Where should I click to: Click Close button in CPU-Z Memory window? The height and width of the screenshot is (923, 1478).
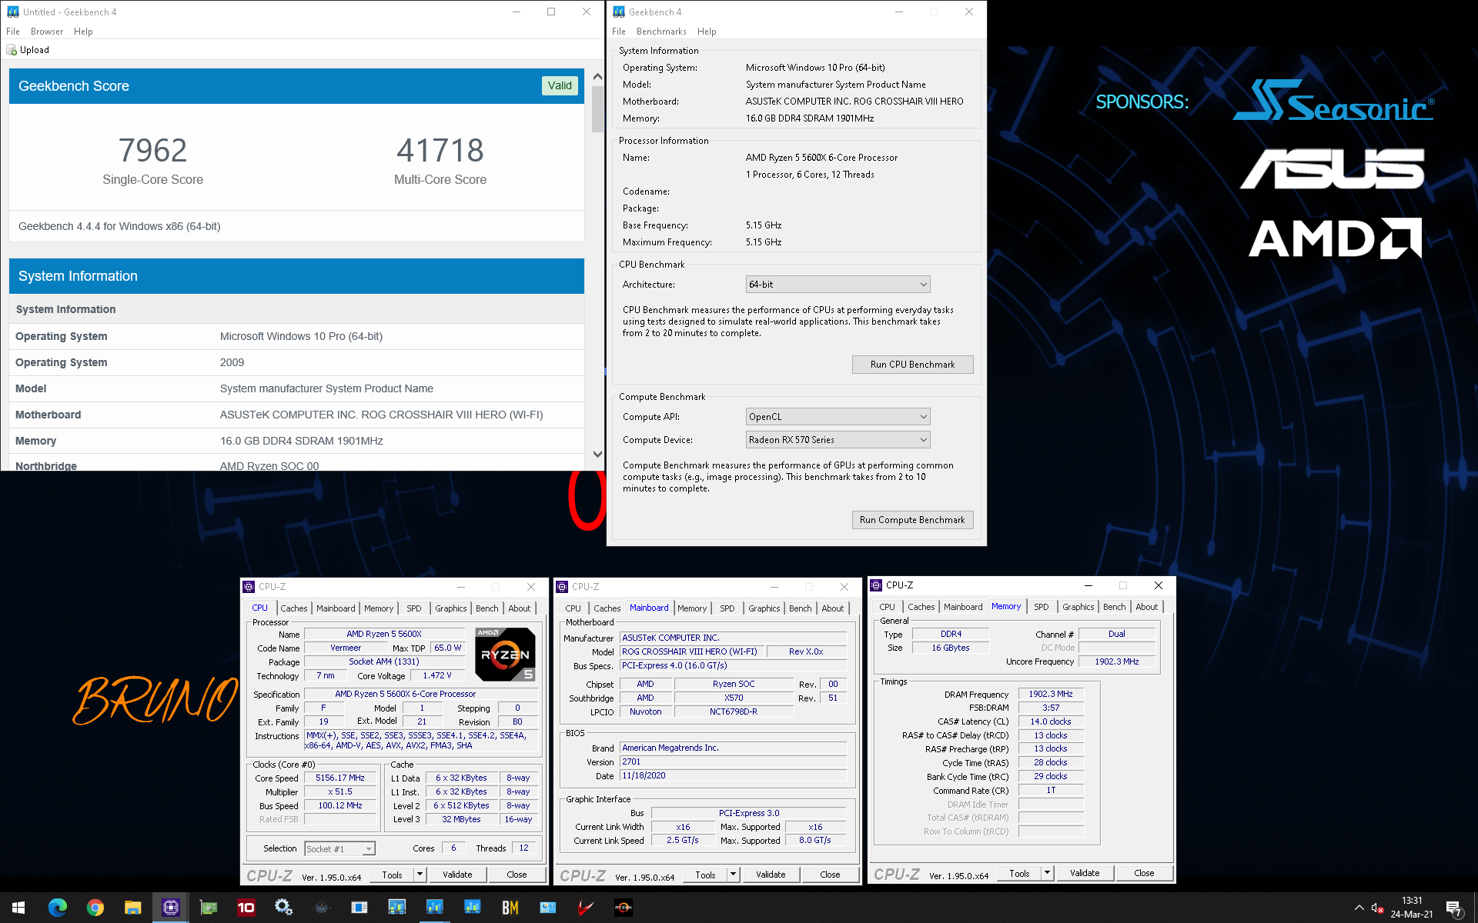click(x=1144, y=873)
